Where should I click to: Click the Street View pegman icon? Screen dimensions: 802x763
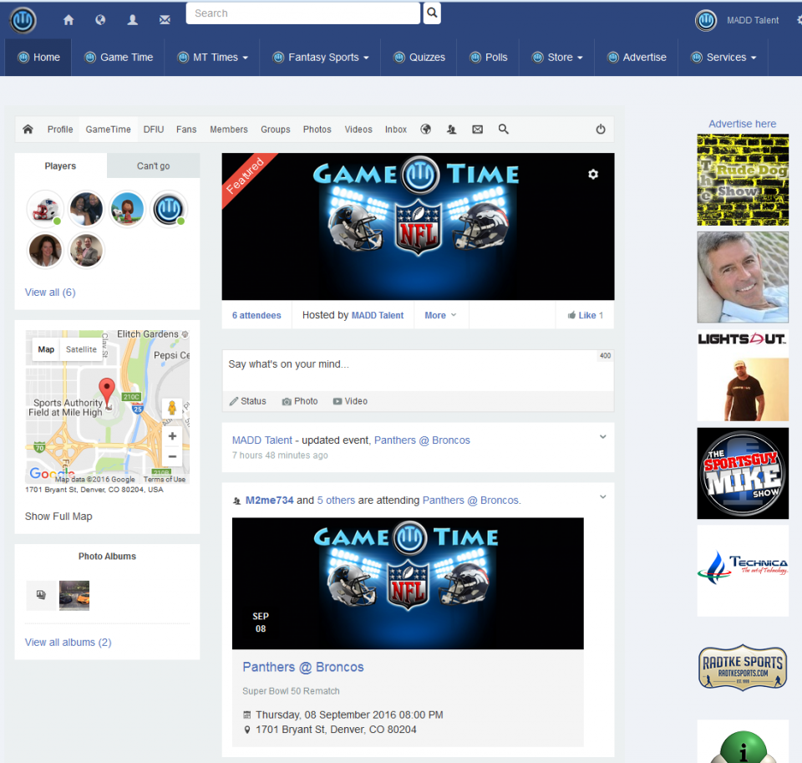click(172, 408)
